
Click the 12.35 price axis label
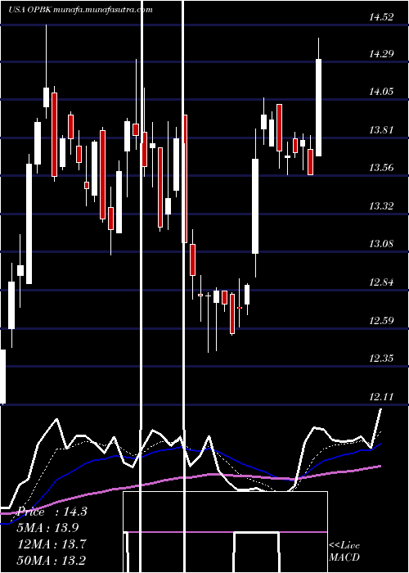[x=381, y=358]
